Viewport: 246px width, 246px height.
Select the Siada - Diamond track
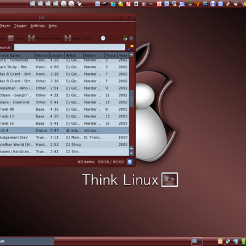pyautogui.click(x=65, y=102)
